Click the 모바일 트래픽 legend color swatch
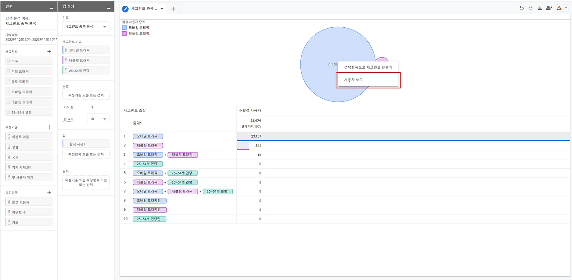The height and width of the screenshot is (280, 572). click(124, 28)
